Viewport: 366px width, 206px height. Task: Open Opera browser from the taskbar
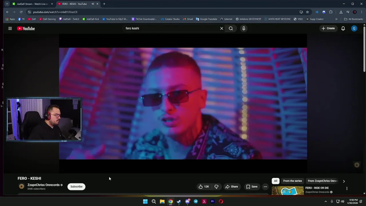click(221, 201)
